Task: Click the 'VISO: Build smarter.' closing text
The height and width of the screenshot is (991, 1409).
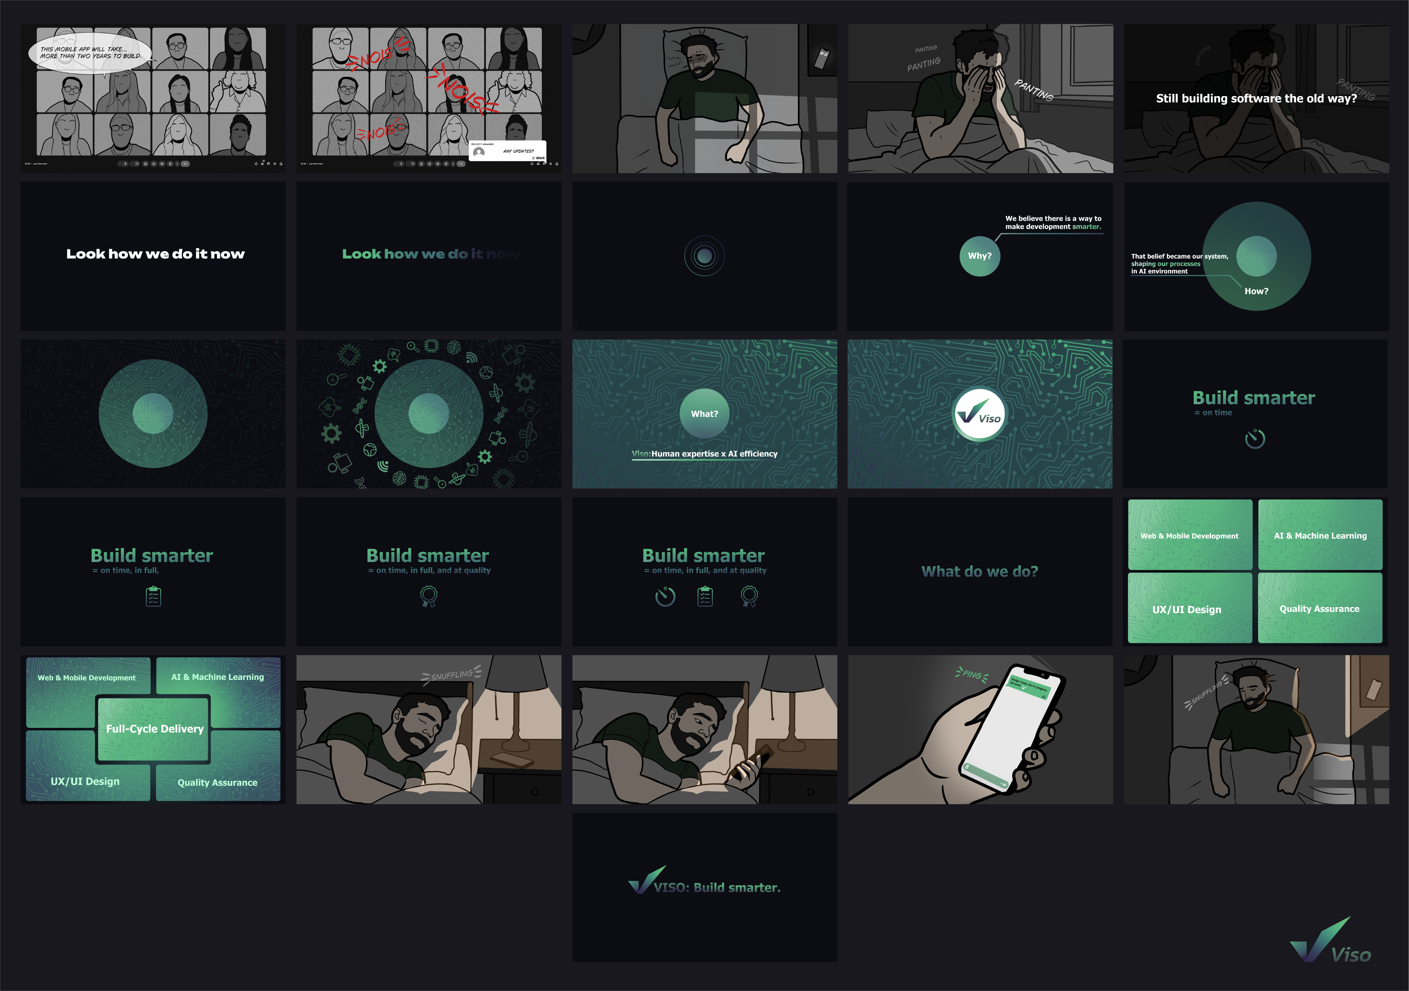Action: coord(717,887)
